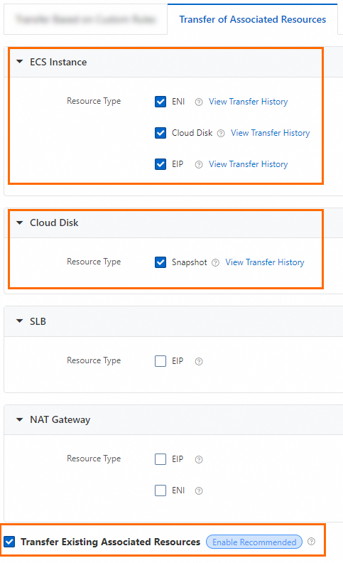
Task: Toggle Transfer Existing Associated Resources checkbox
Action: (x=9, y=542)
